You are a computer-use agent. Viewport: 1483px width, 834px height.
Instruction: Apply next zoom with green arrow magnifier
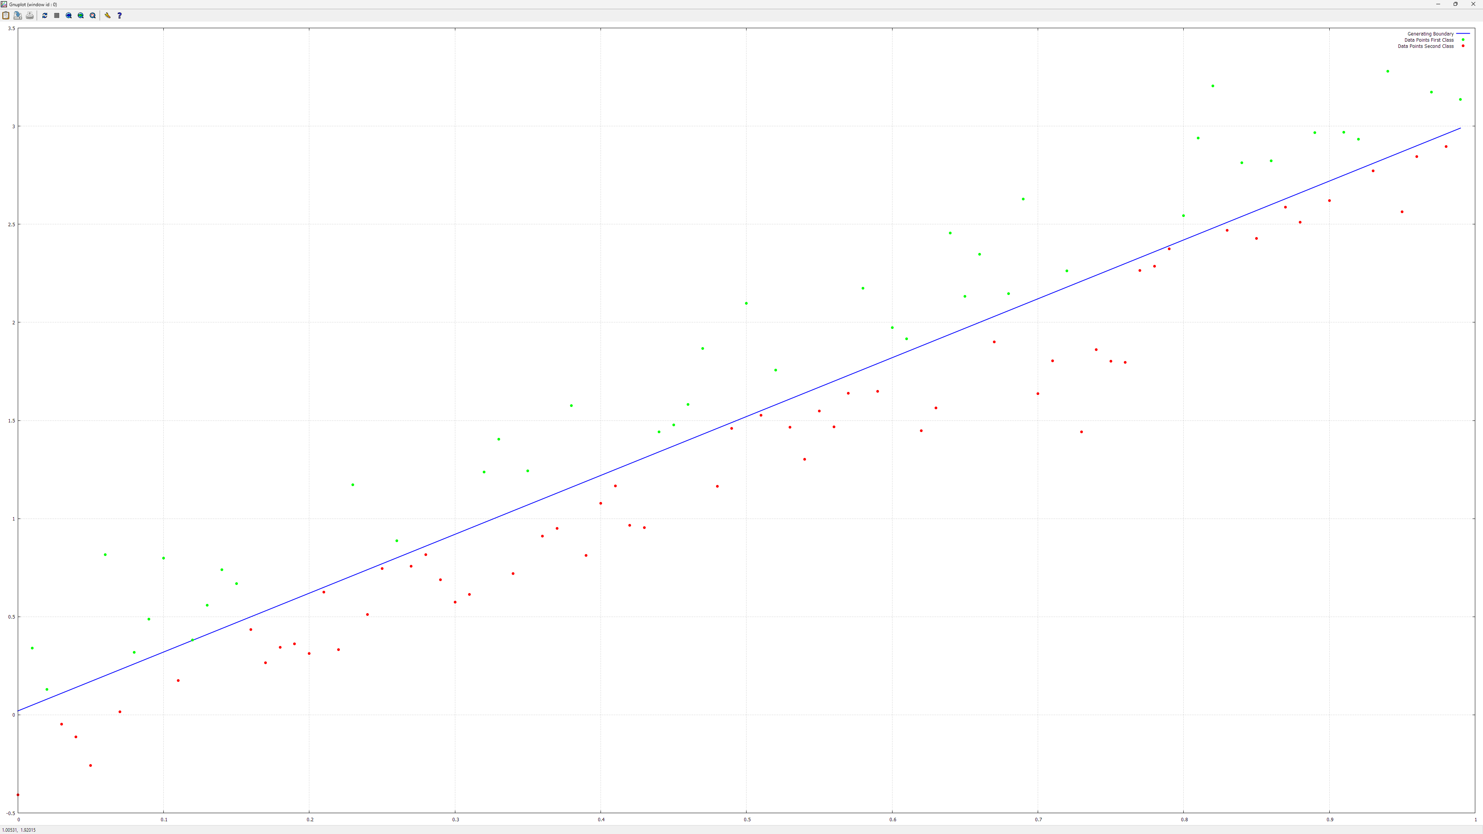click(81, 15)
